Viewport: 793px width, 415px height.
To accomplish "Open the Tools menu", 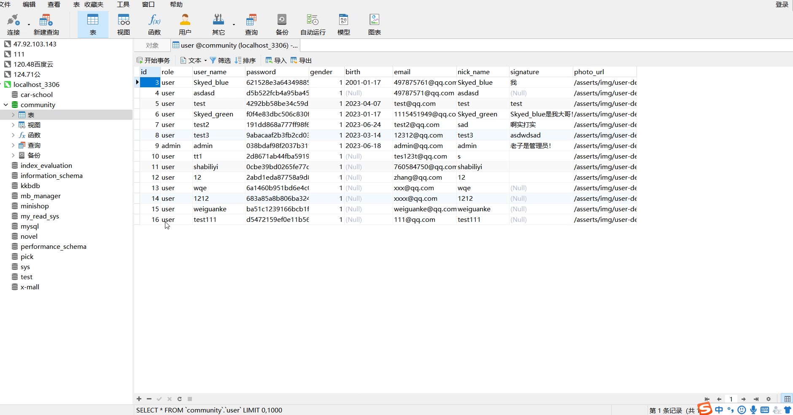I will 123,5.
